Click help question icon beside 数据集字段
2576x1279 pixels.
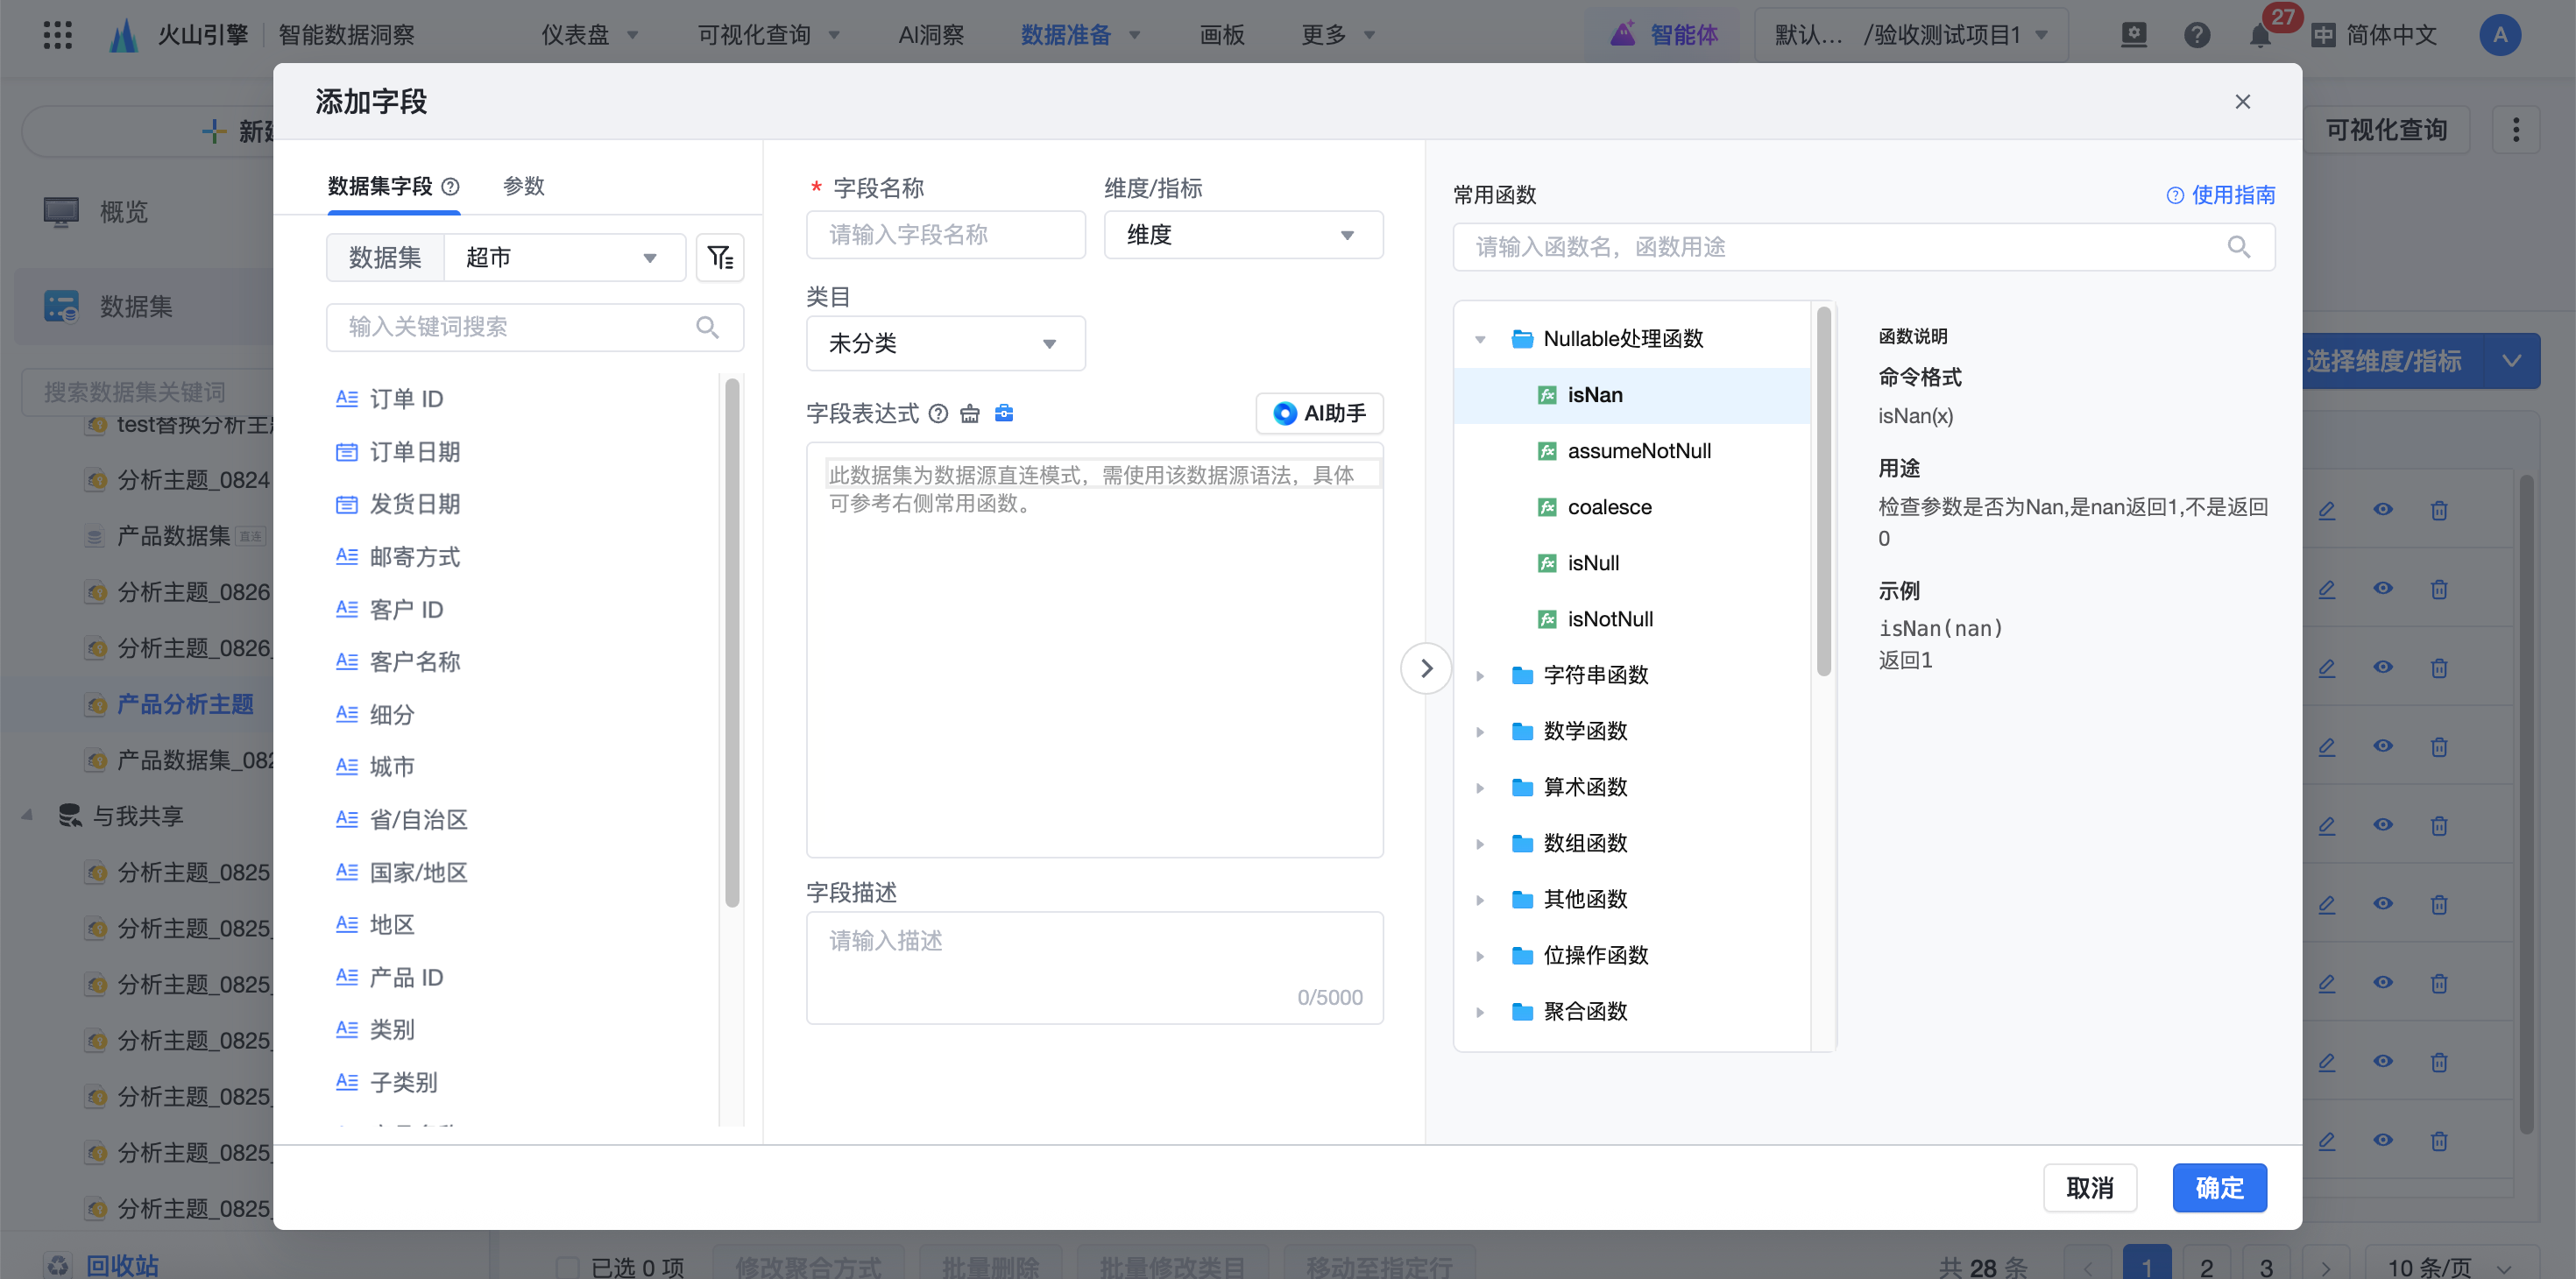451,187
